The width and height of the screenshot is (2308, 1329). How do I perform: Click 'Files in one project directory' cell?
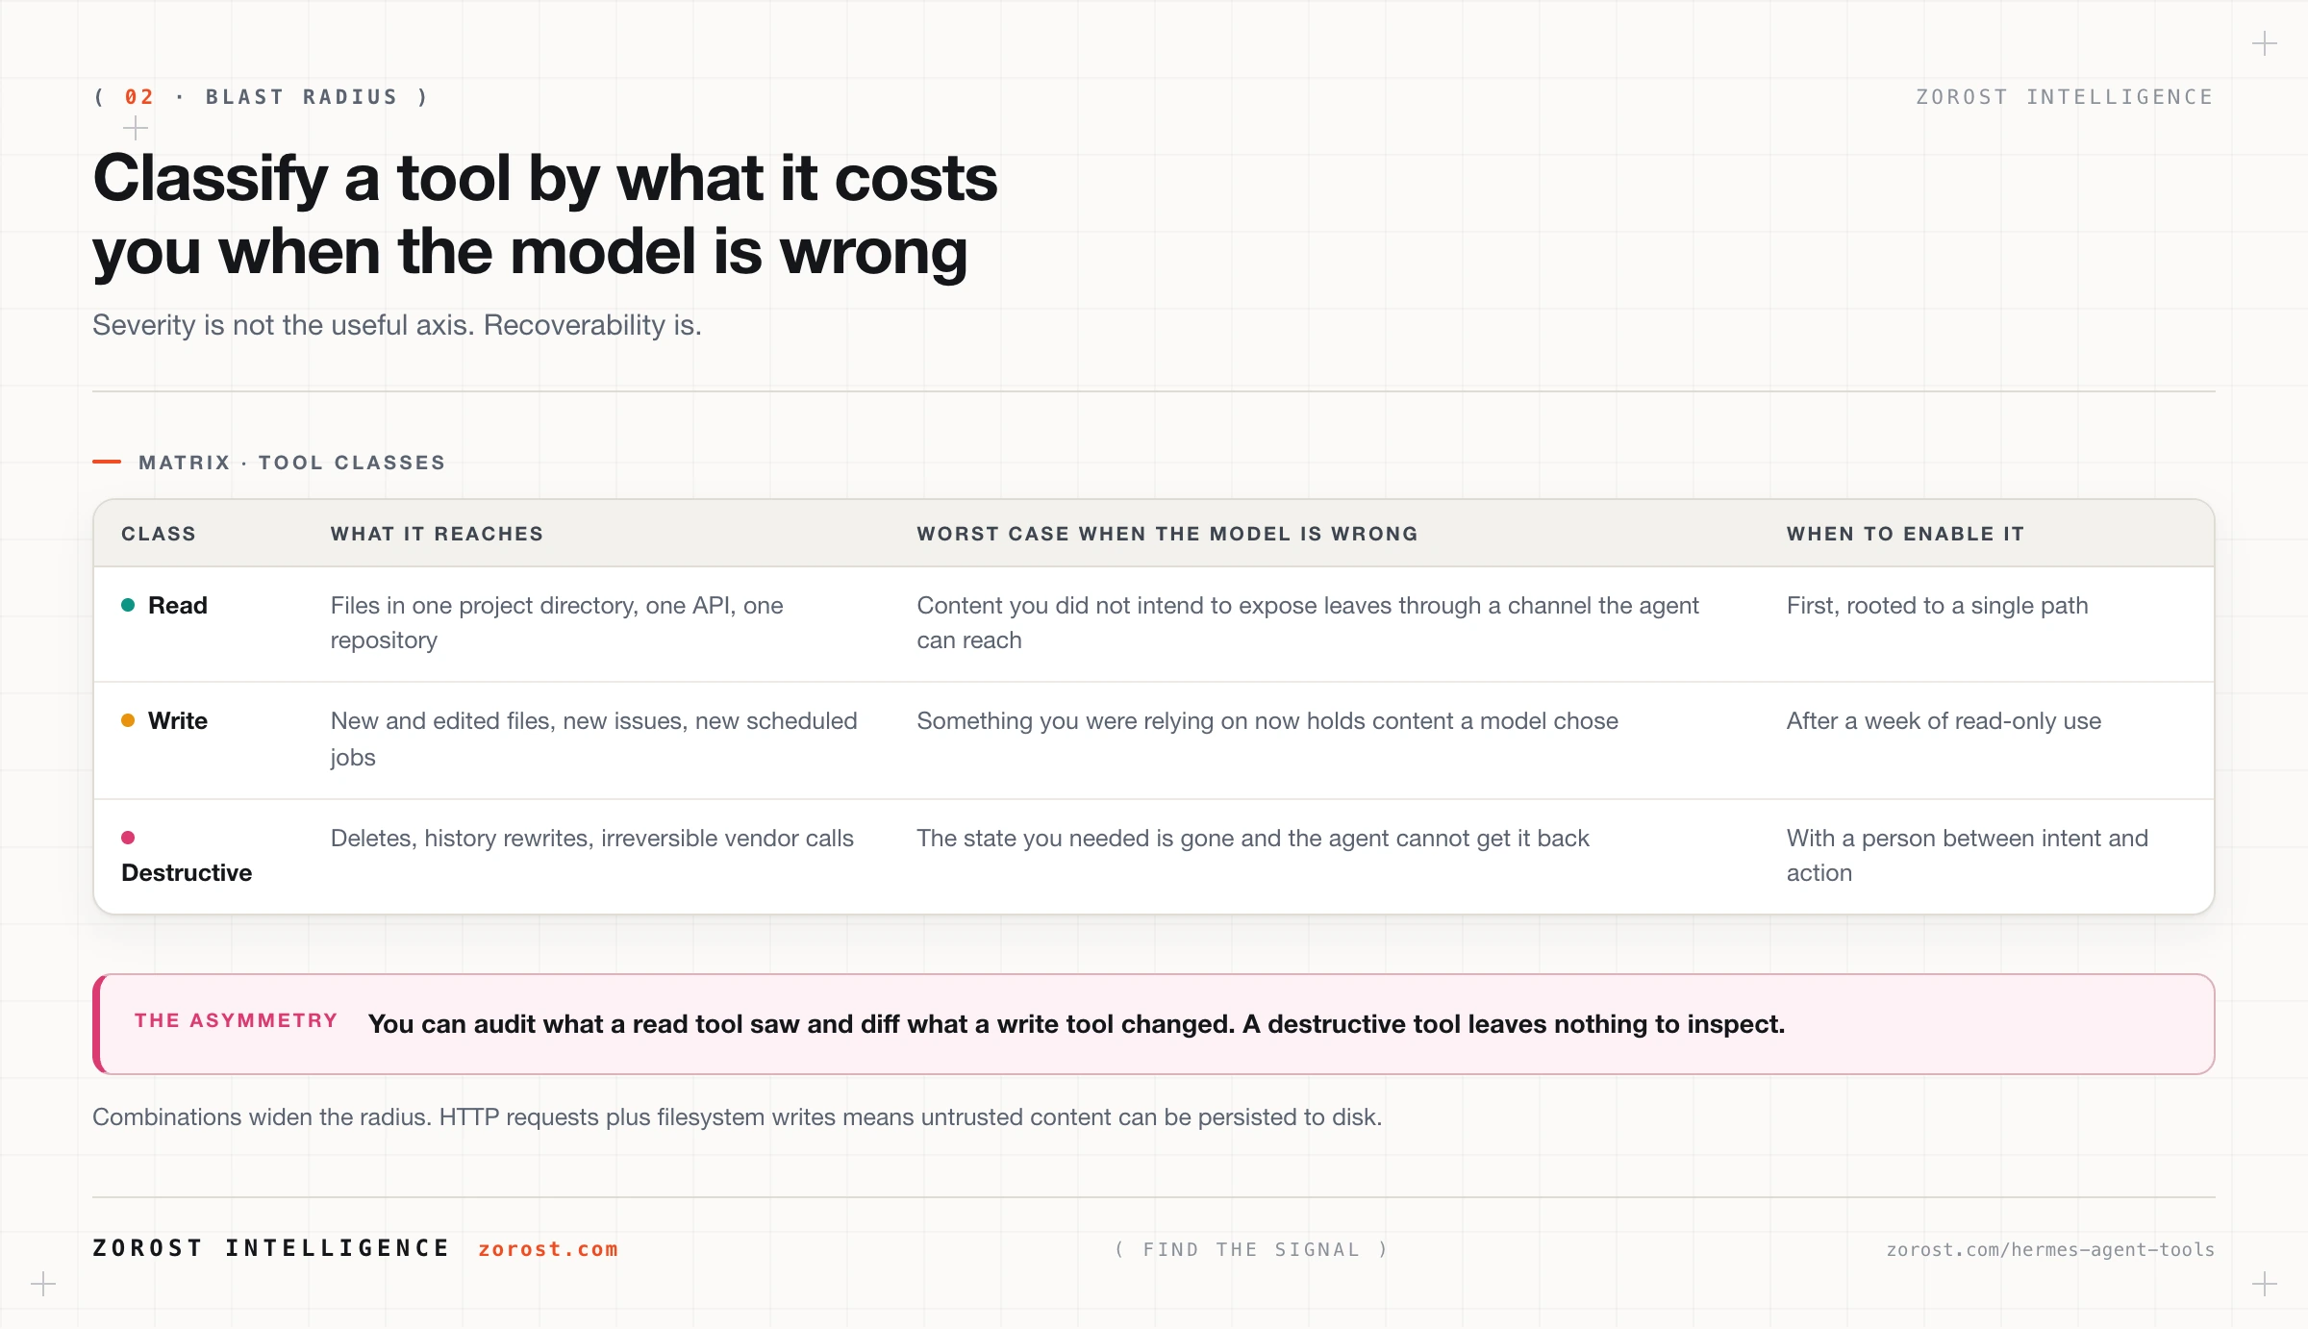[x=557, y=622]
